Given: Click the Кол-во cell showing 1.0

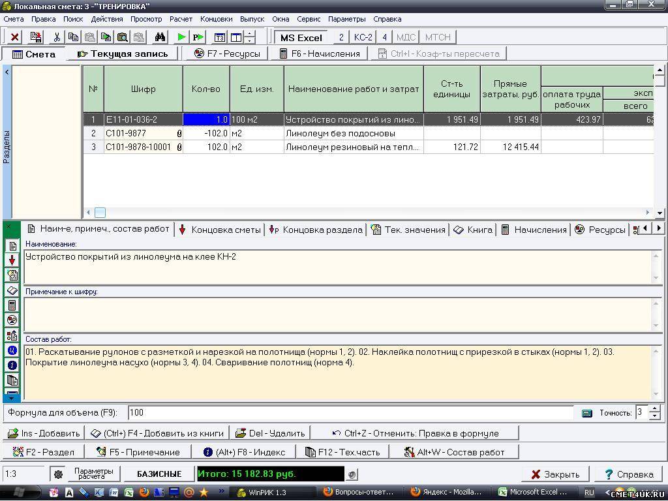Looking at the screenshot, I should [x=206, y=120].
